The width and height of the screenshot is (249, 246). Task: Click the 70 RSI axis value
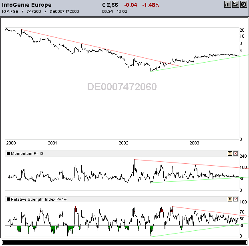[x=242, y=212]
